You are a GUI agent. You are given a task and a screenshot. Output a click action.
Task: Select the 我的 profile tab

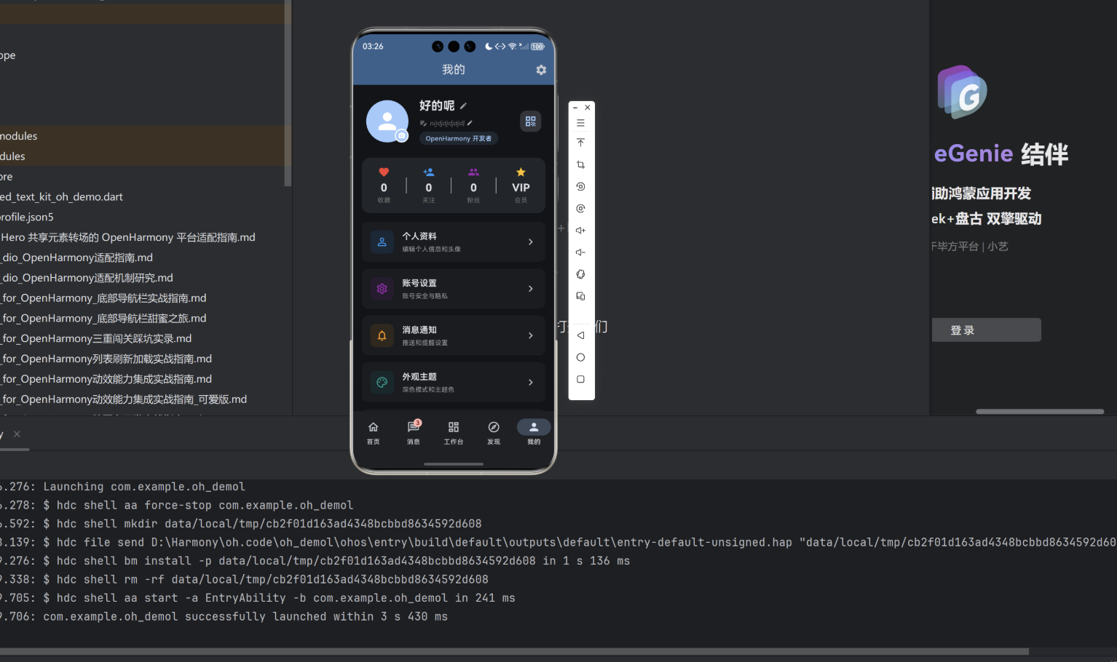pyautogui.click(x=534, y=432)
